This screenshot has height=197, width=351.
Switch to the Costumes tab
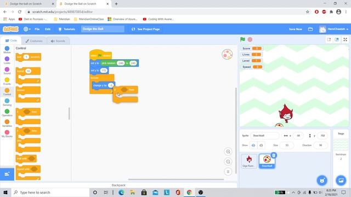click(34, 41)
